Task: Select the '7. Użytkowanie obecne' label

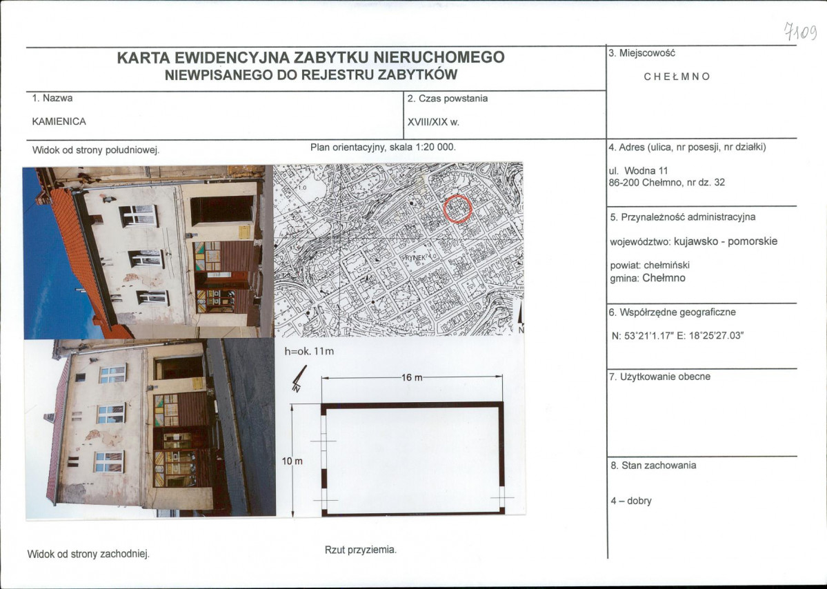Action: tap(659, 377)
